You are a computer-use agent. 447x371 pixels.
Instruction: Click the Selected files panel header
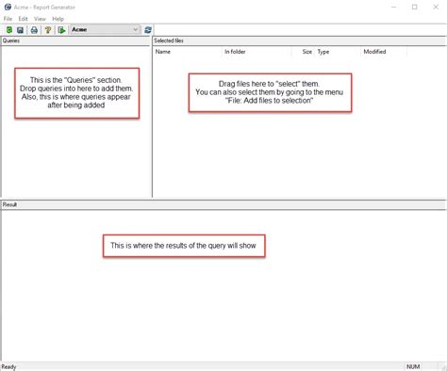(x=300, y=40)
